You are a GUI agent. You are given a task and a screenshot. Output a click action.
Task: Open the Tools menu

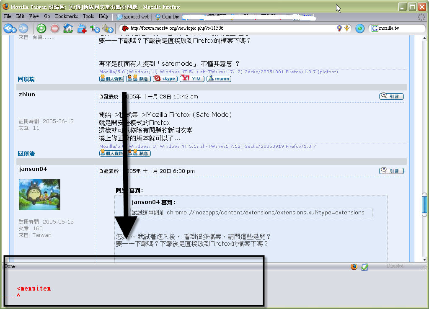coord(88,16)
